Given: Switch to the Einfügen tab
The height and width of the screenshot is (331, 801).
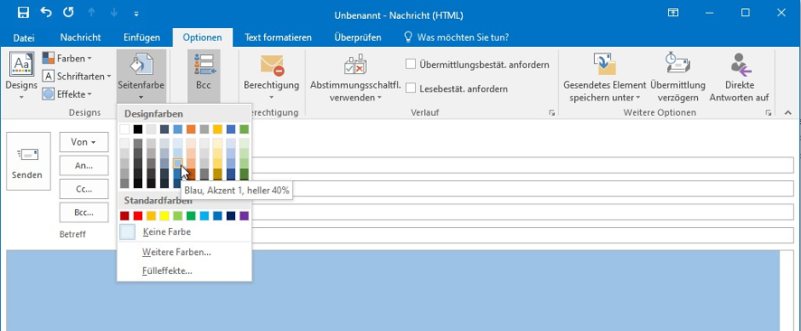Looking at the screenshot, I should [x=142, y=37].
